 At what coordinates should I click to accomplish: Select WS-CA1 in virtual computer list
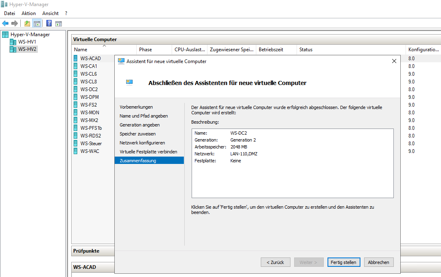[89, 66]
